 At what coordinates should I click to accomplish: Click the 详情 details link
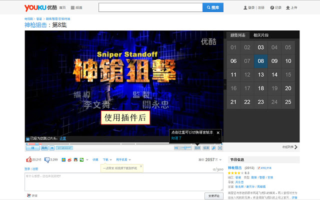click(294, 197)
